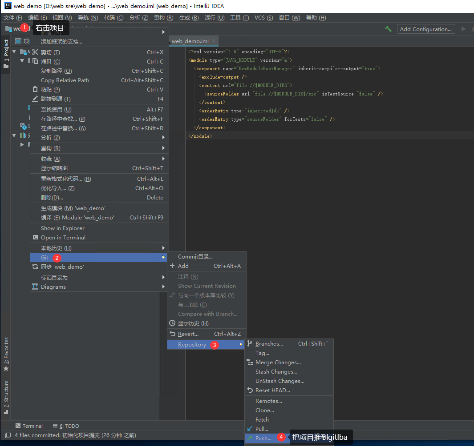Click the clock icon beside 显示历史
Image resolution: width=474 pixels, height=446 pixels.
pos(172,323)
